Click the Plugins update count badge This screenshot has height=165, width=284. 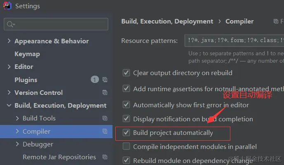tap(95, 80)
